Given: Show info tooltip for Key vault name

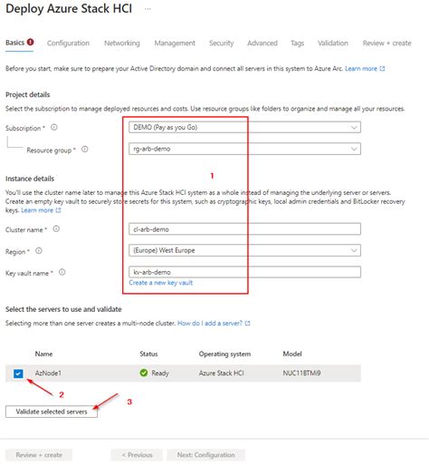Looking at the screenshot, I should (x=62, y=272).
